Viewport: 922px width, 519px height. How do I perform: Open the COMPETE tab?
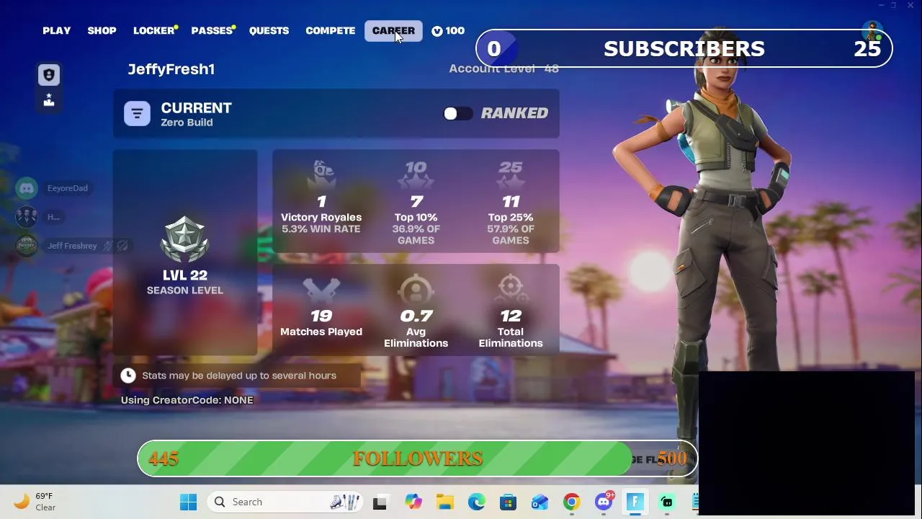point(330,31)
